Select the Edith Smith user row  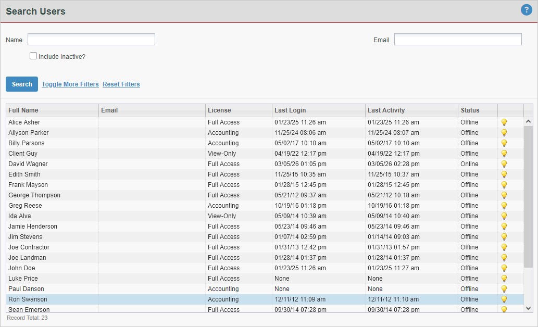coord(24,174)
